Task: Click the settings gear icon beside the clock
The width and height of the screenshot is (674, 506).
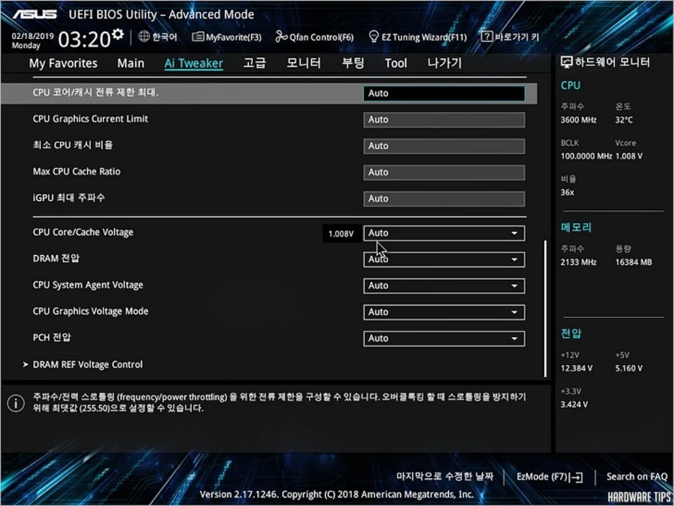Action: 118,34
